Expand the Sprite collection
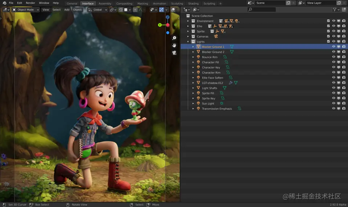The height and width of the screenshot is (207, 348). (x=188, y=32)
